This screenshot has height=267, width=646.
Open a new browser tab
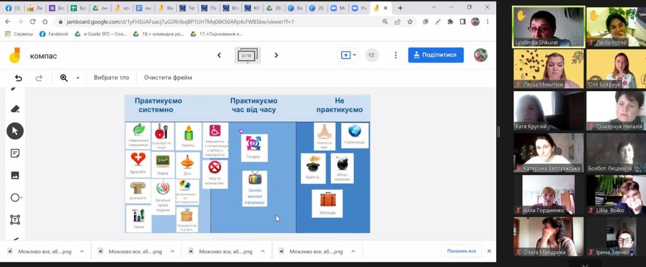(400, 8)
